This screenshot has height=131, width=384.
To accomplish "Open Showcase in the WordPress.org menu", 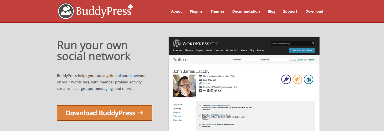I will tap(177, 50).
